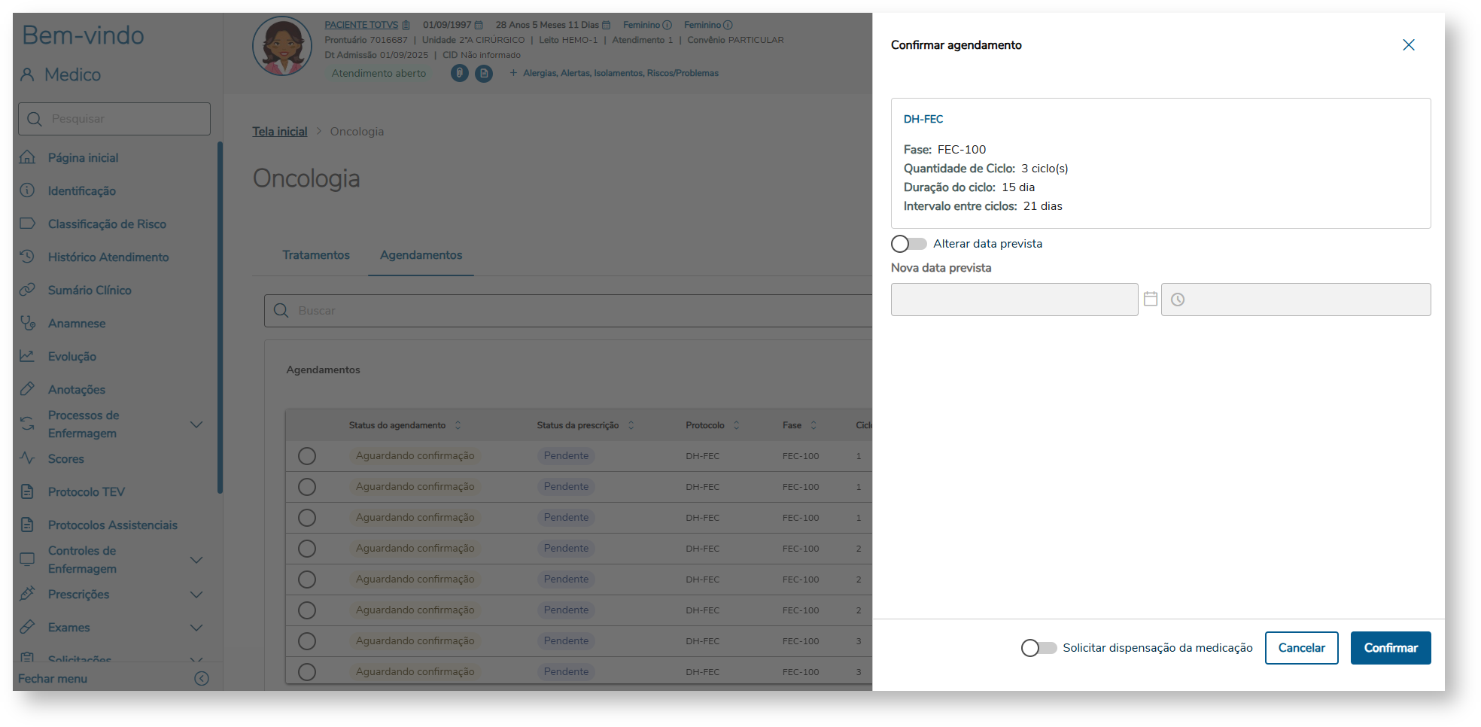
Task: Click the Sumário Clínico link icon
Action: (x=28, y=290)
